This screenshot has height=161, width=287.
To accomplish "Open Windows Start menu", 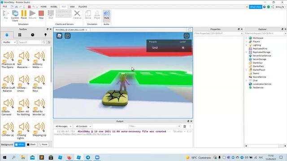I will click(x=4, y=157).
